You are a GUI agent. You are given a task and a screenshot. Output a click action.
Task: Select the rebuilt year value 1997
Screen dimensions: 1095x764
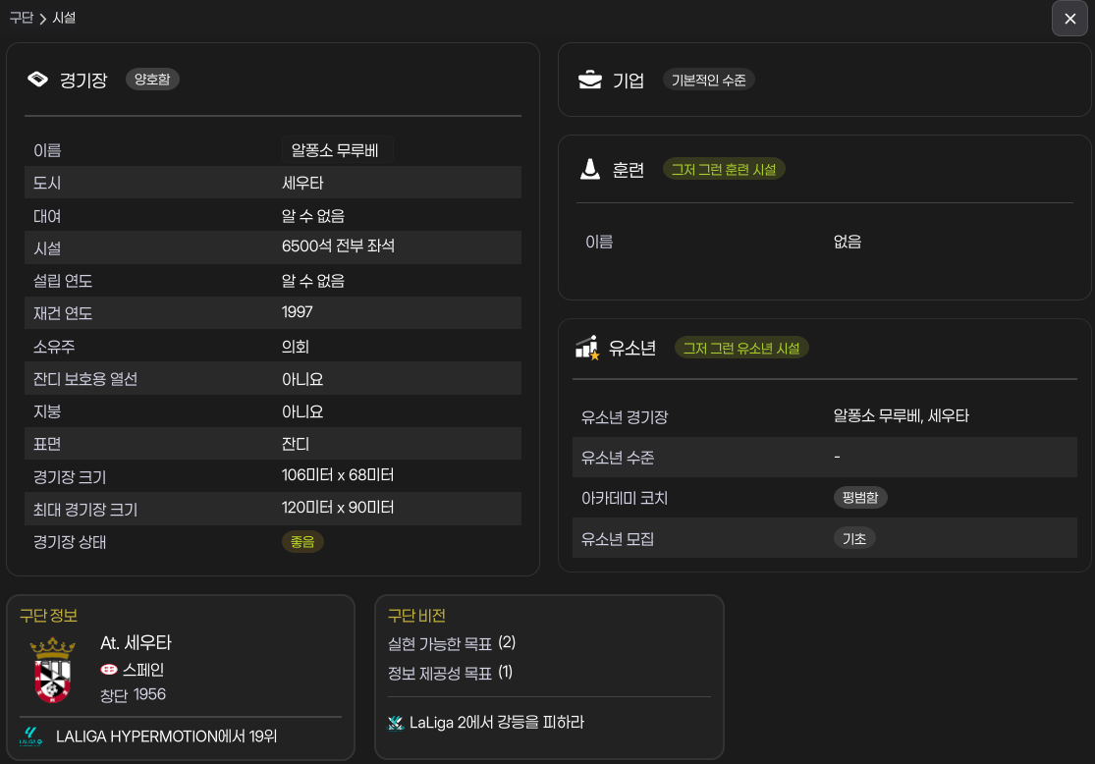(297, 312)
